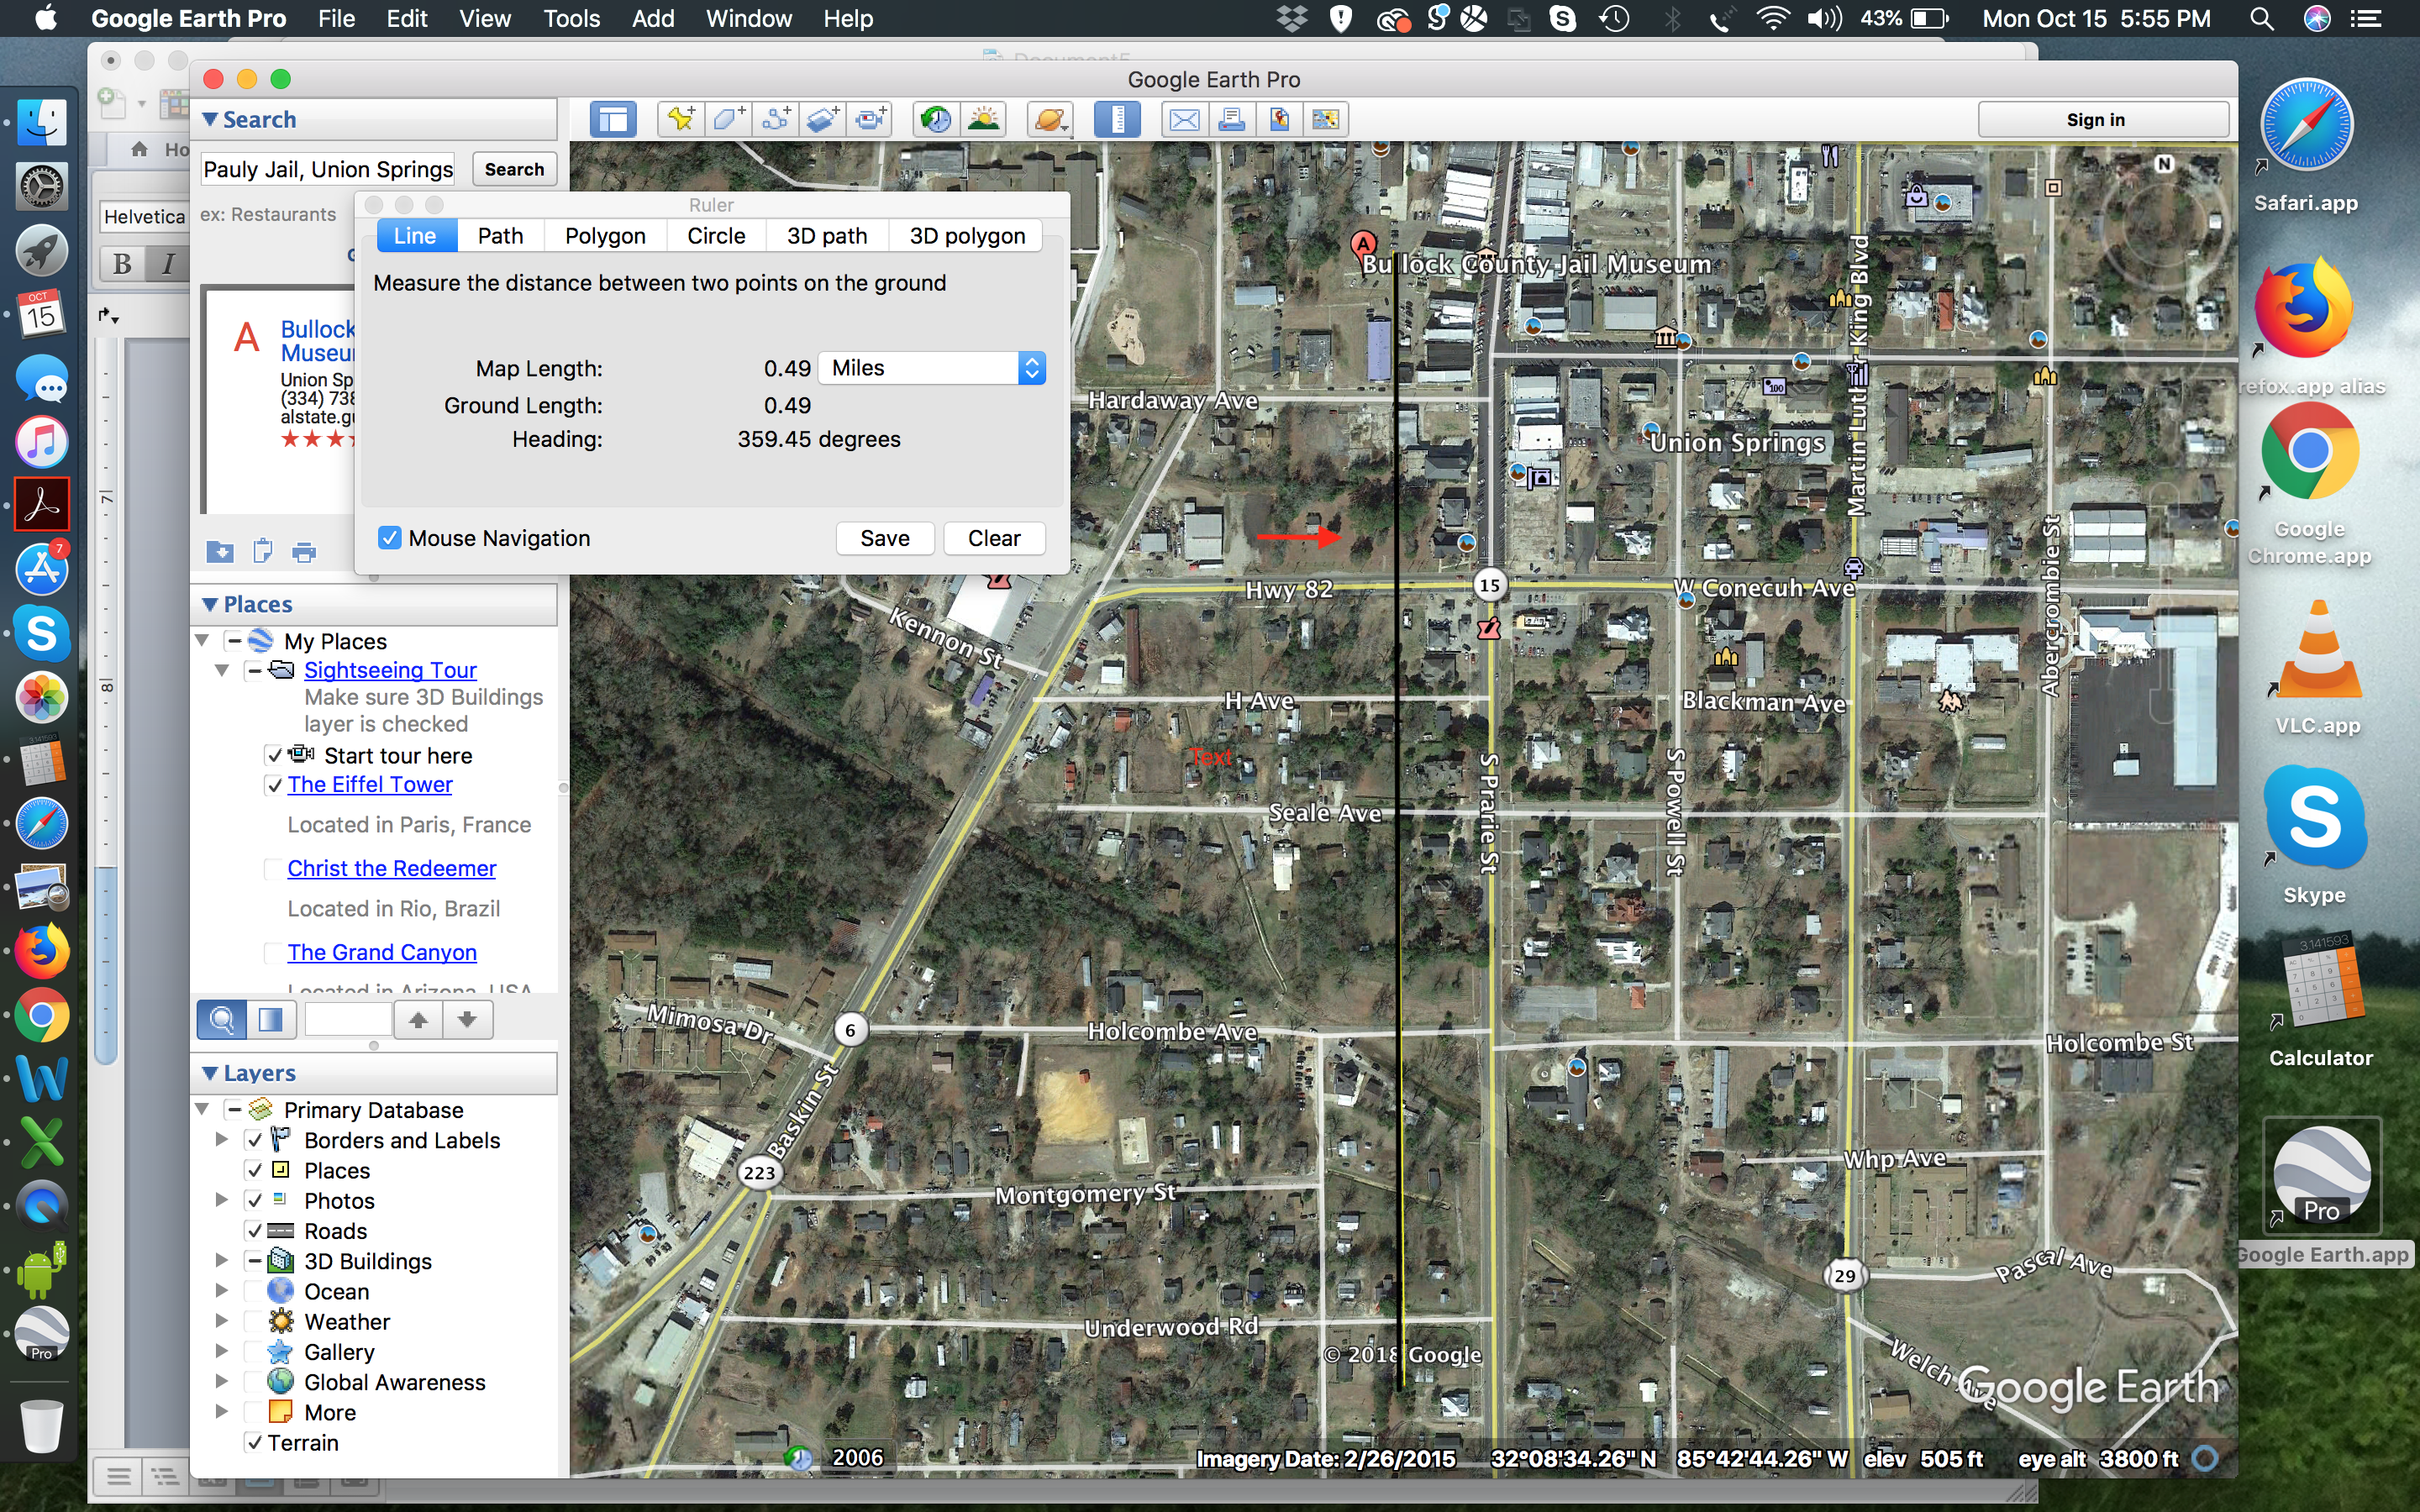This screenshot has height=1512, width=2420.
Task: Open Finder in the Dock
Action: pyautogui.click(x=41, y=122)
